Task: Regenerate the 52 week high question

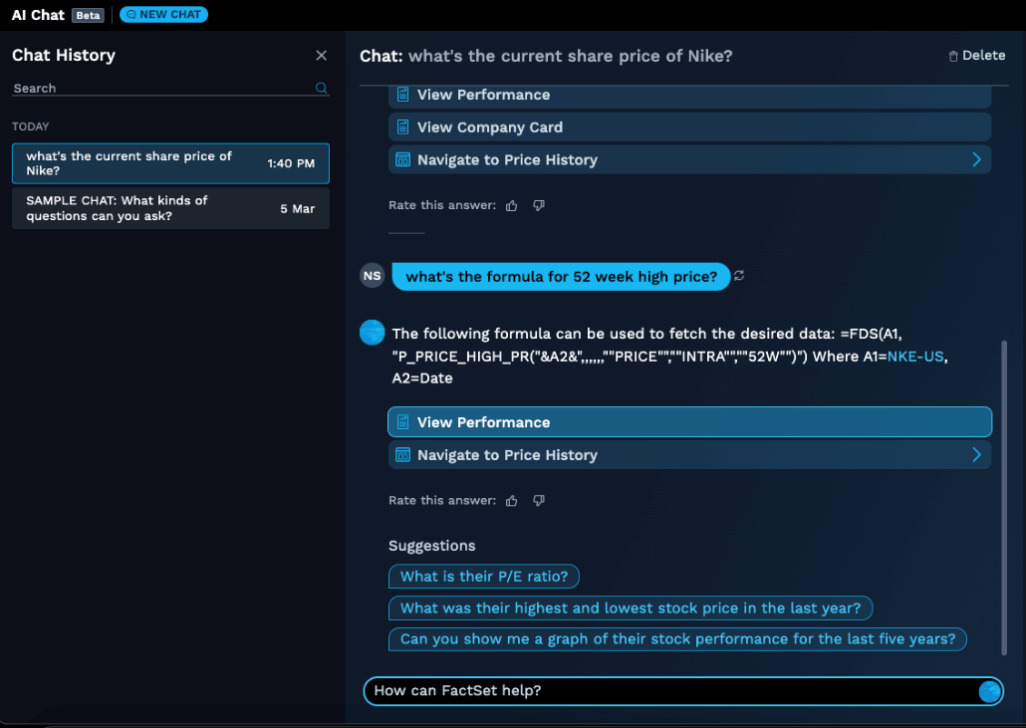Action: point(739,277)
